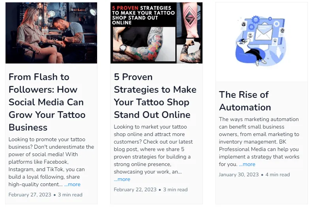Click the gear icon atop the illustration

point(255,20)
